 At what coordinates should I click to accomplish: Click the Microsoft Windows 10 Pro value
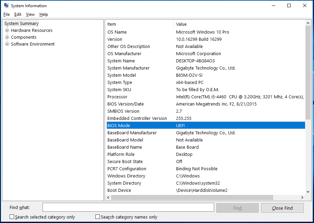pos(202,32)
